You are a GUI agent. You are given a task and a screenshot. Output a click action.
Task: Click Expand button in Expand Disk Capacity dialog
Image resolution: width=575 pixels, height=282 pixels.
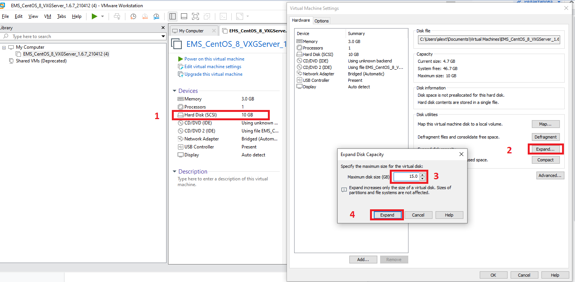tap(387, 215)
